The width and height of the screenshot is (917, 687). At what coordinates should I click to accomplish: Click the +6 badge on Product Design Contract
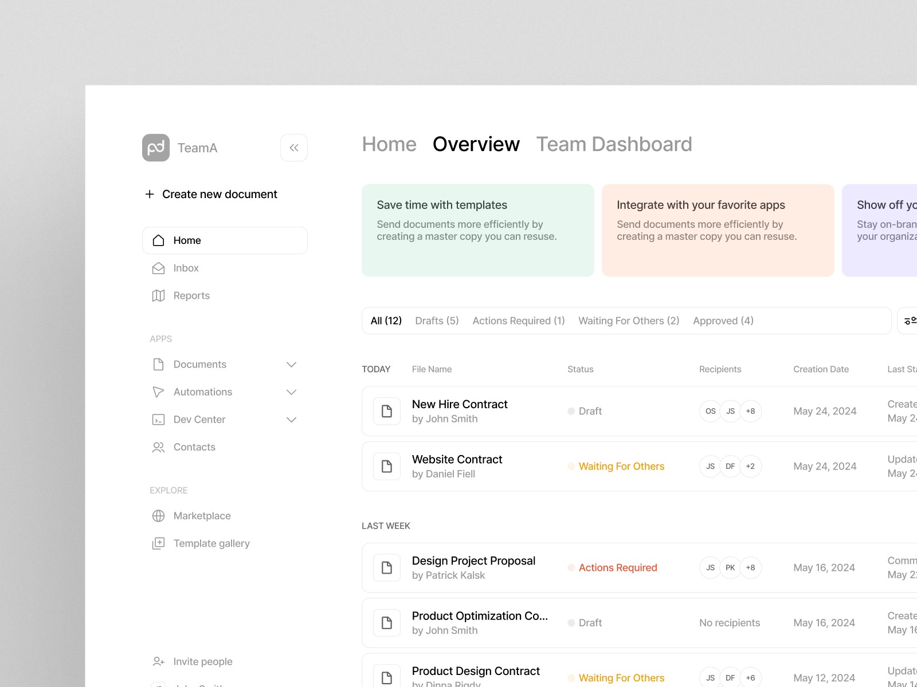pyautogui.click(x=750, y=677)
